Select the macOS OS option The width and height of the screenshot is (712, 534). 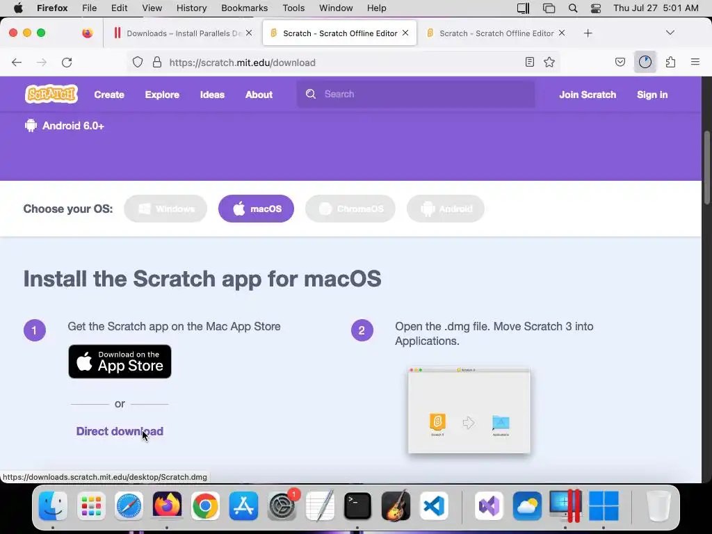coord(256,209)
